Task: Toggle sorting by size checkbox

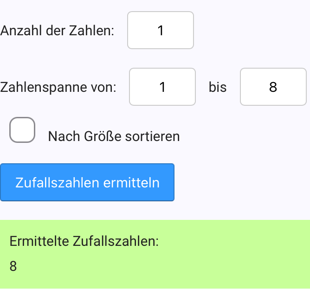Action: point(22,130)
